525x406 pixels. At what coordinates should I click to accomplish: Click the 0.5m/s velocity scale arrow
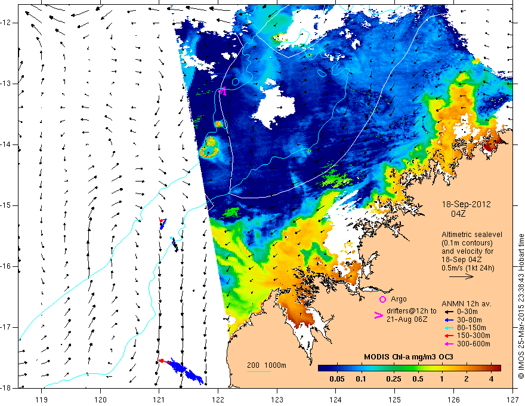click(x=461, y=276)
